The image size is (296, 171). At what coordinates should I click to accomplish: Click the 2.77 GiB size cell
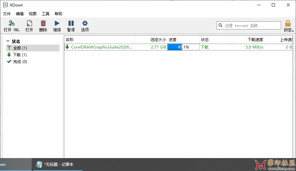pos(159,47)
